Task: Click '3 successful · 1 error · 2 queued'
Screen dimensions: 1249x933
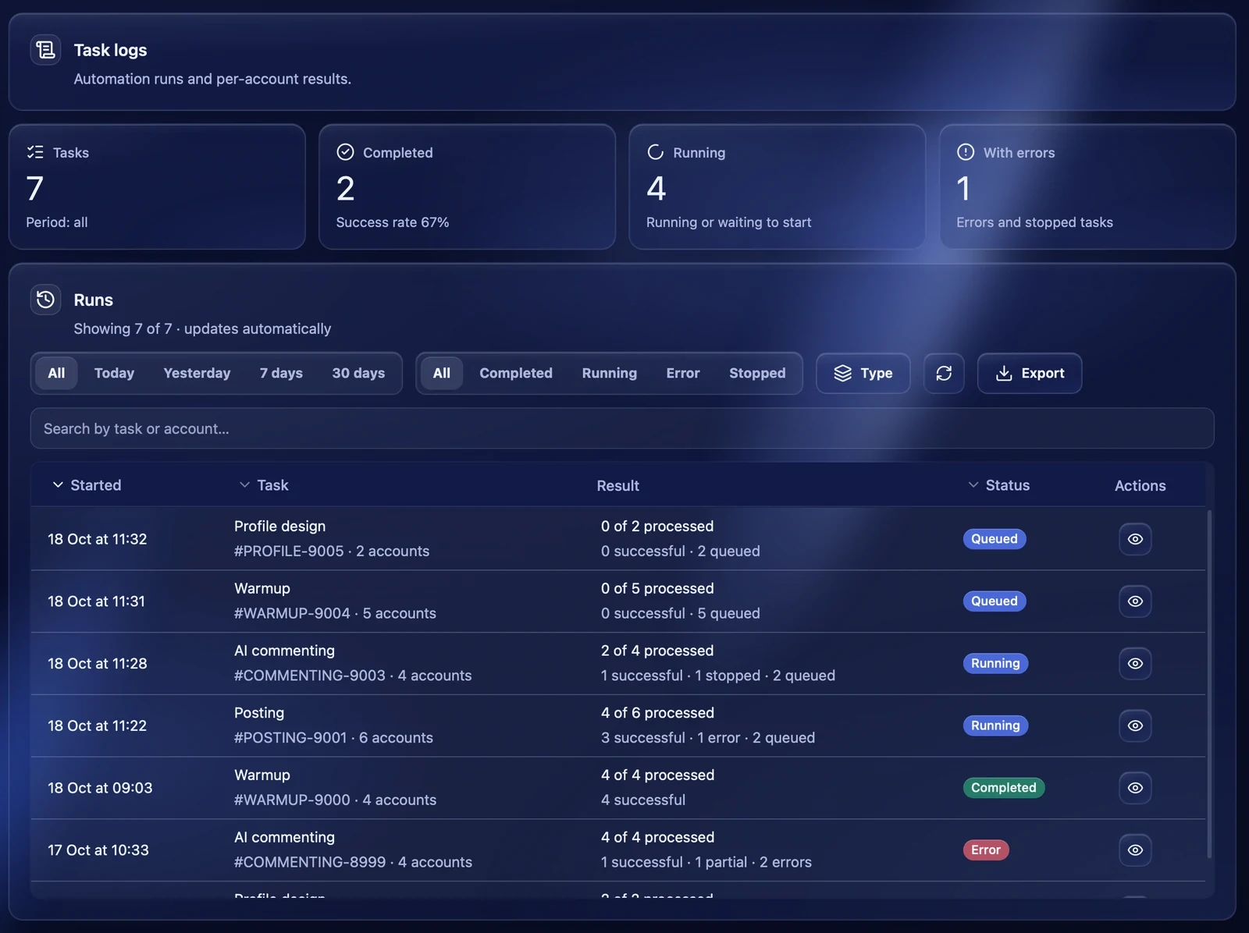Action: click(x=708, y=738)
